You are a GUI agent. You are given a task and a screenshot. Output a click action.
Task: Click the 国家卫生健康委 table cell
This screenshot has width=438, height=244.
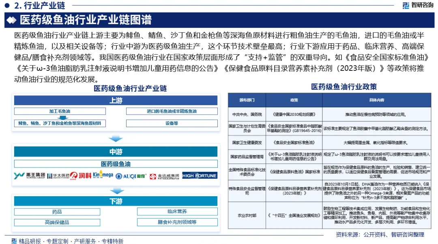coord(247,142)
